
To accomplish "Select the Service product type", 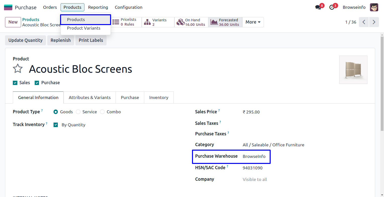I will [x=78, y=112].
